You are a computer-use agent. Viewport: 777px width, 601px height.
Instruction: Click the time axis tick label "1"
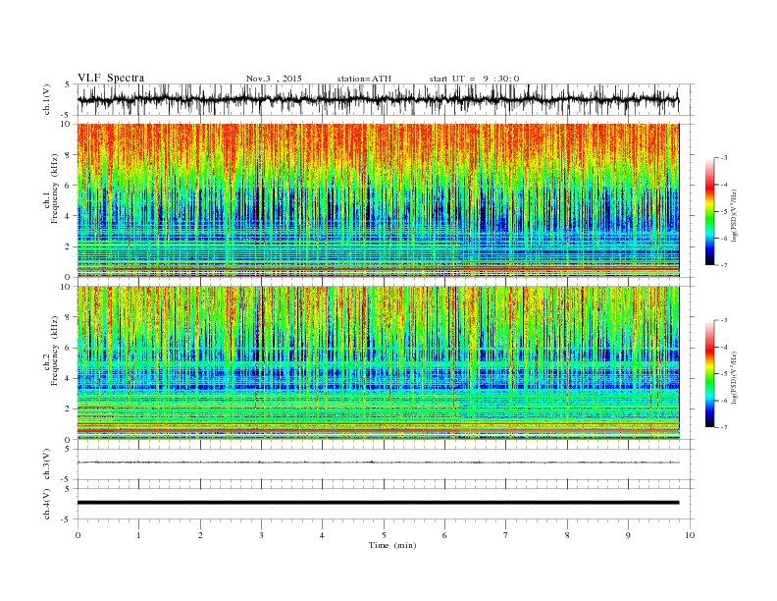[138, 535]
